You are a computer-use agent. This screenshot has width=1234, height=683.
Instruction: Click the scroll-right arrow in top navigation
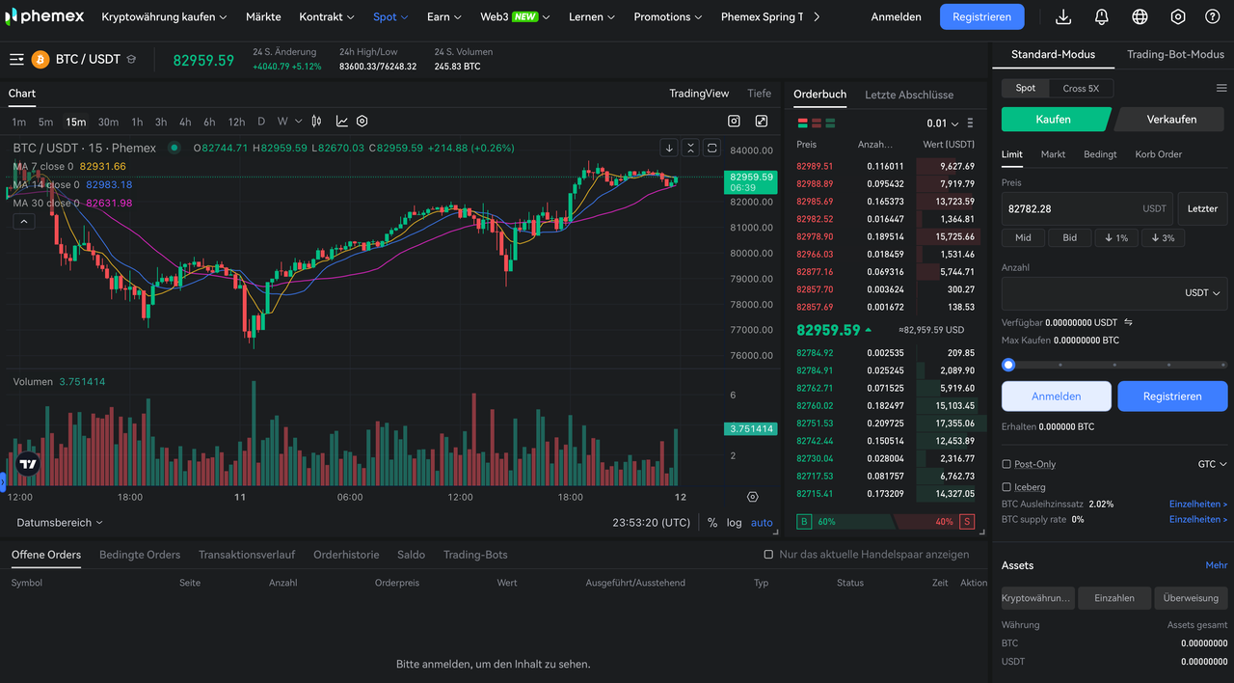click(x=817, y=17)
